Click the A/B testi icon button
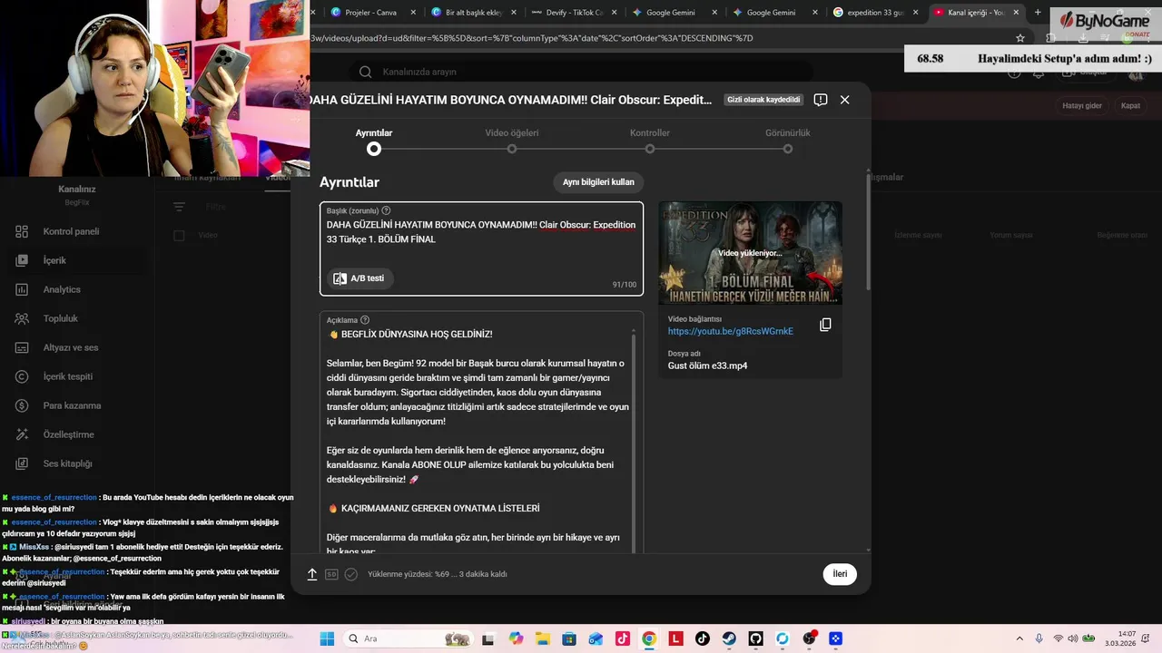1162x653 pixels. click(x=360, y=278)
